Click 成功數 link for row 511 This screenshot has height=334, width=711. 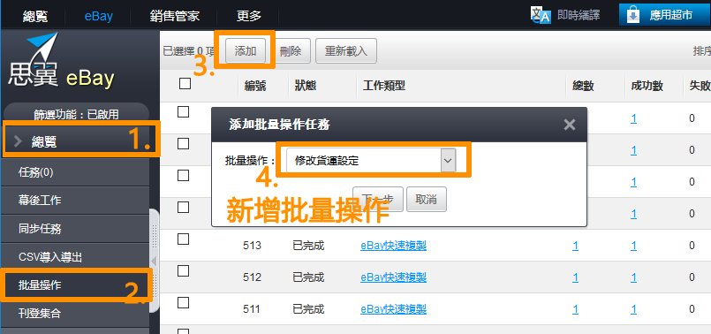pos(633,309)
